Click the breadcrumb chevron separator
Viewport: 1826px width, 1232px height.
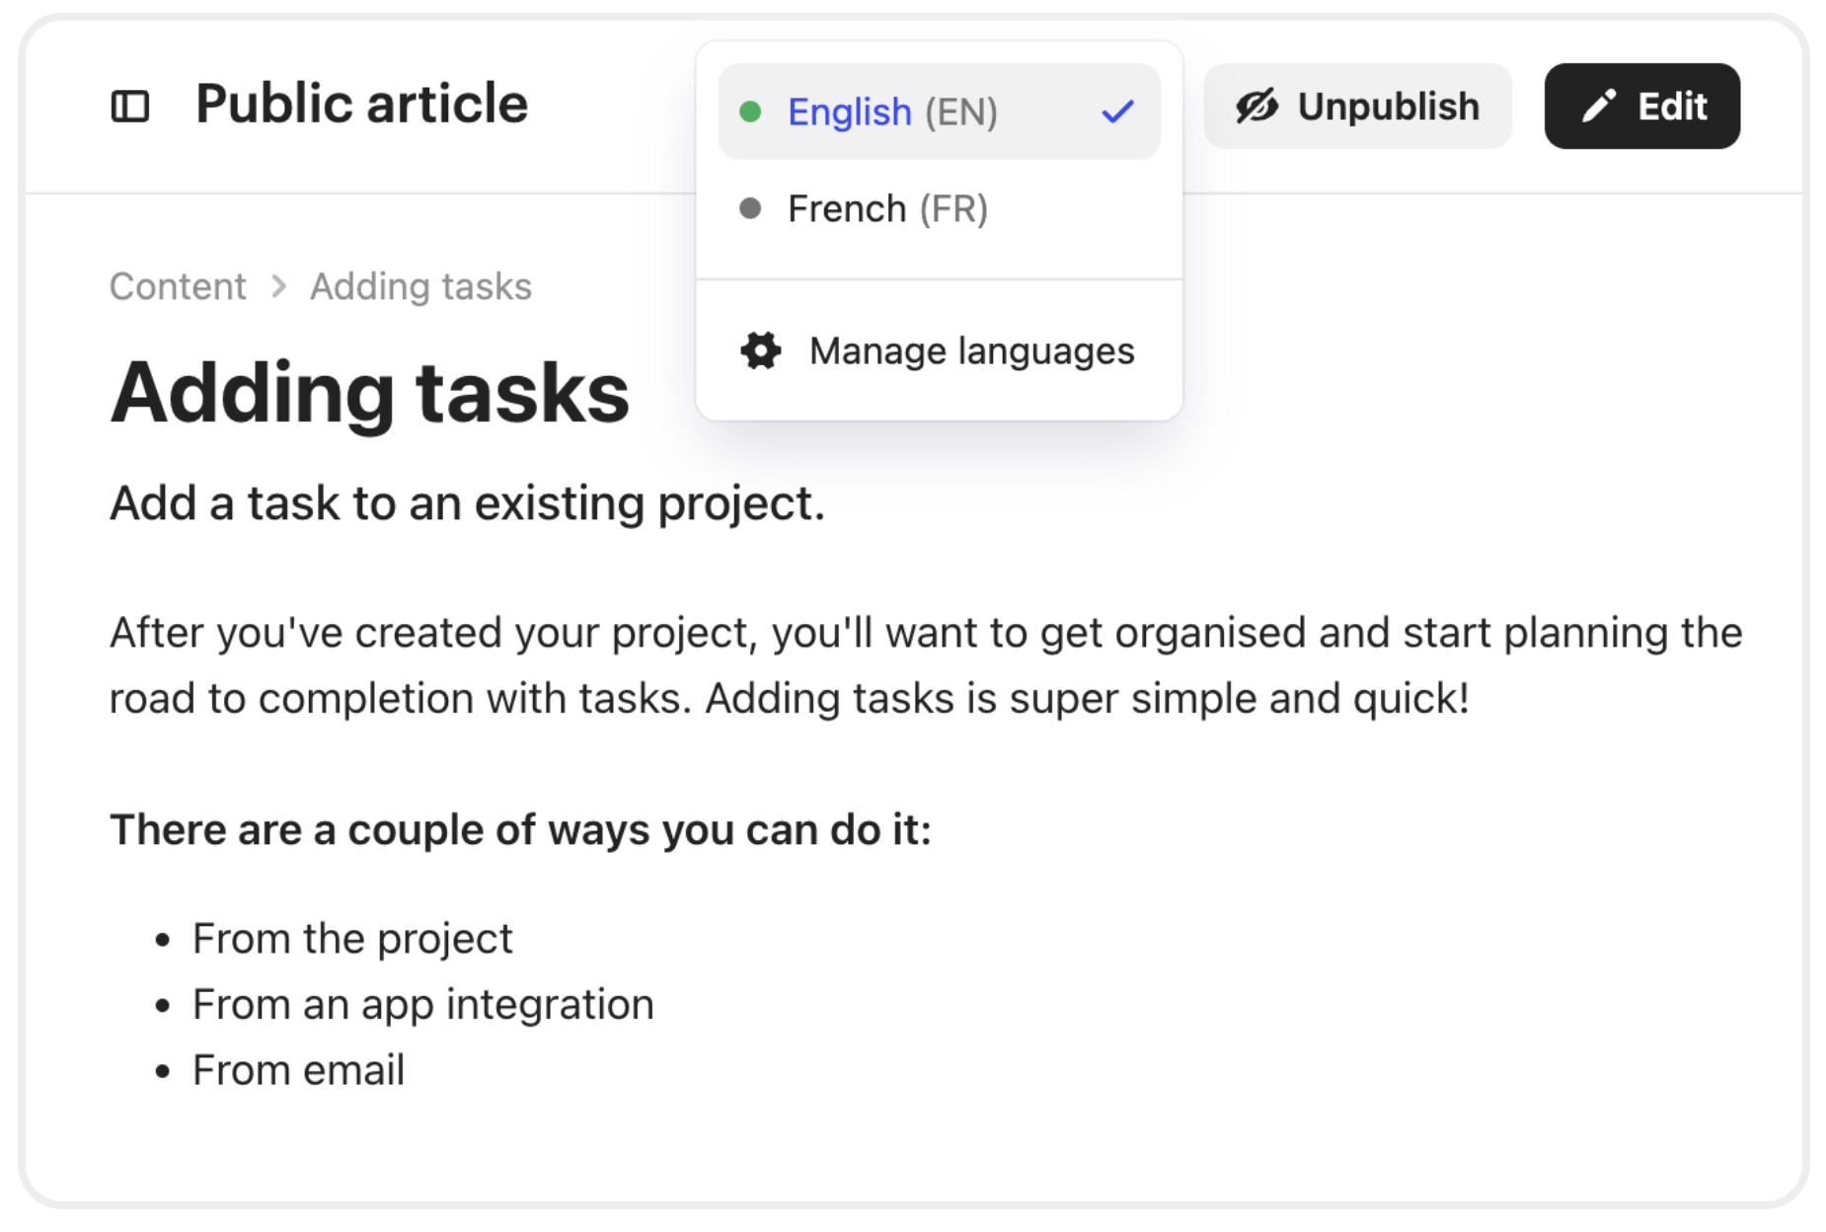(x=279, y=286)
